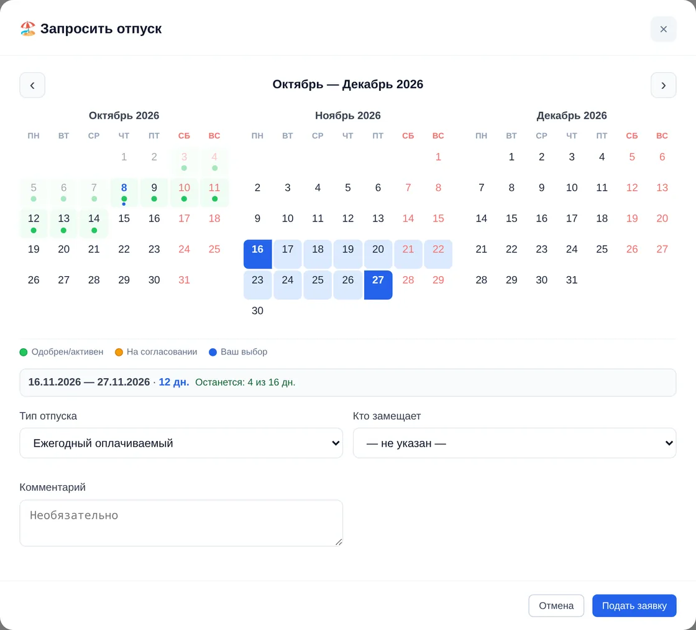The image size is (696, 630).
Task: Go to previous months with left chevron
Action: pyautogui.click(x=32, y=85)
